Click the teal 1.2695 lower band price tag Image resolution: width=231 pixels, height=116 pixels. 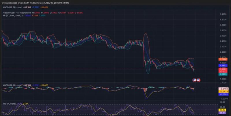[223, 74]
